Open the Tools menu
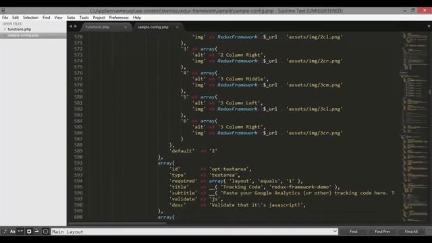The image size is (432, 243). tap(84, 18)
